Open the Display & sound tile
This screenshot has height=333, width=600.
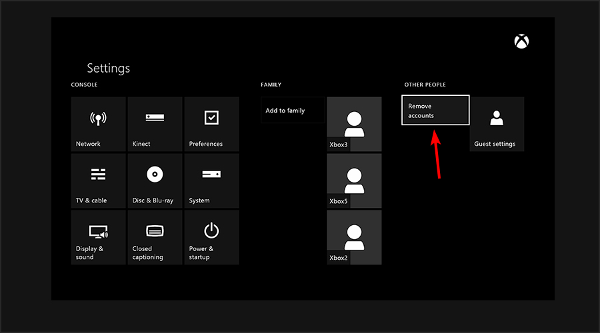pyautogui.click(x=99, y=237)
